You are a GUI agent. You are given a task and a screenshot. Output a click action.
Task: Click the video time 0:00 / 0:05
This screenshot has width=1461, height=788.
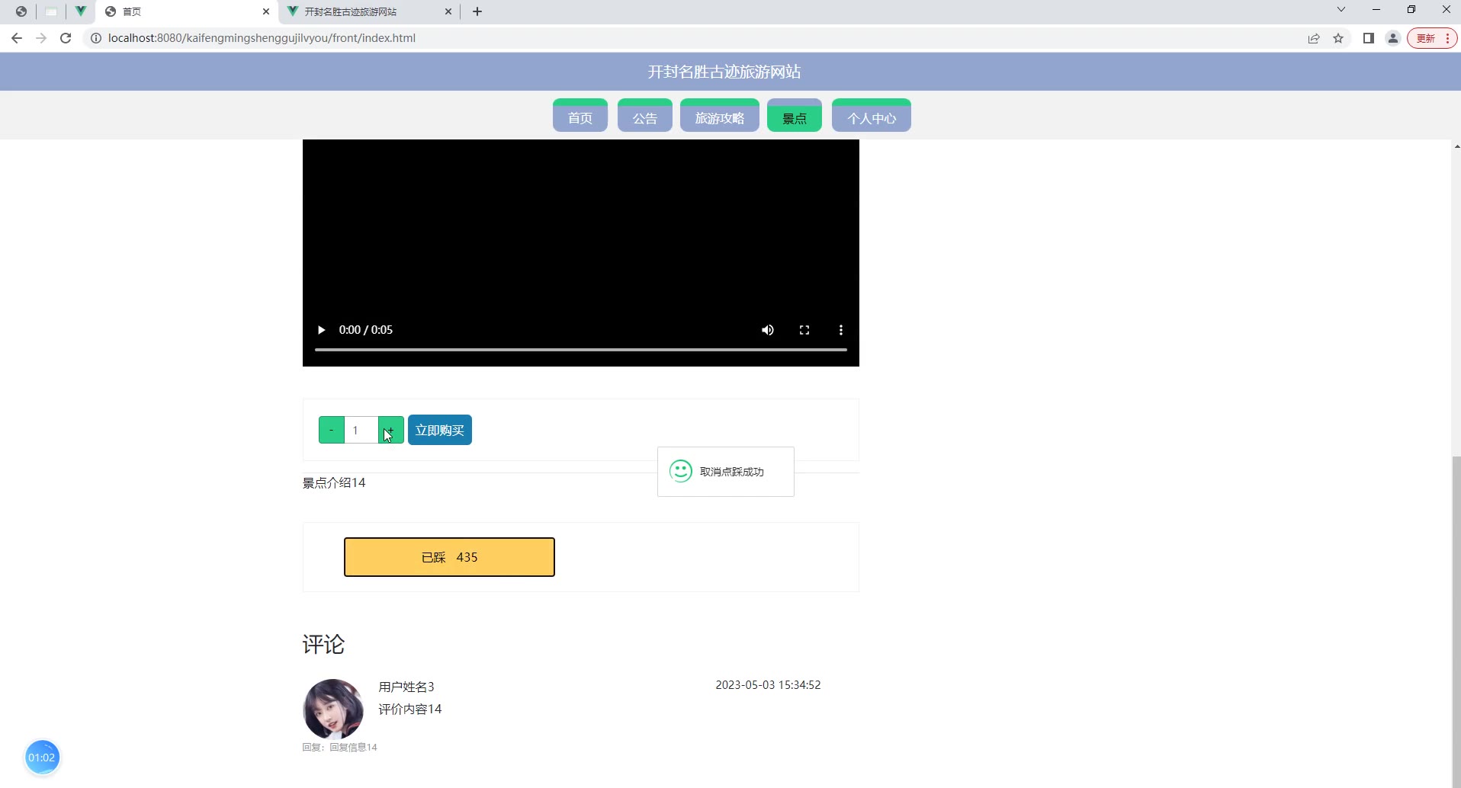pyautogui.click(x=366, y=330)
